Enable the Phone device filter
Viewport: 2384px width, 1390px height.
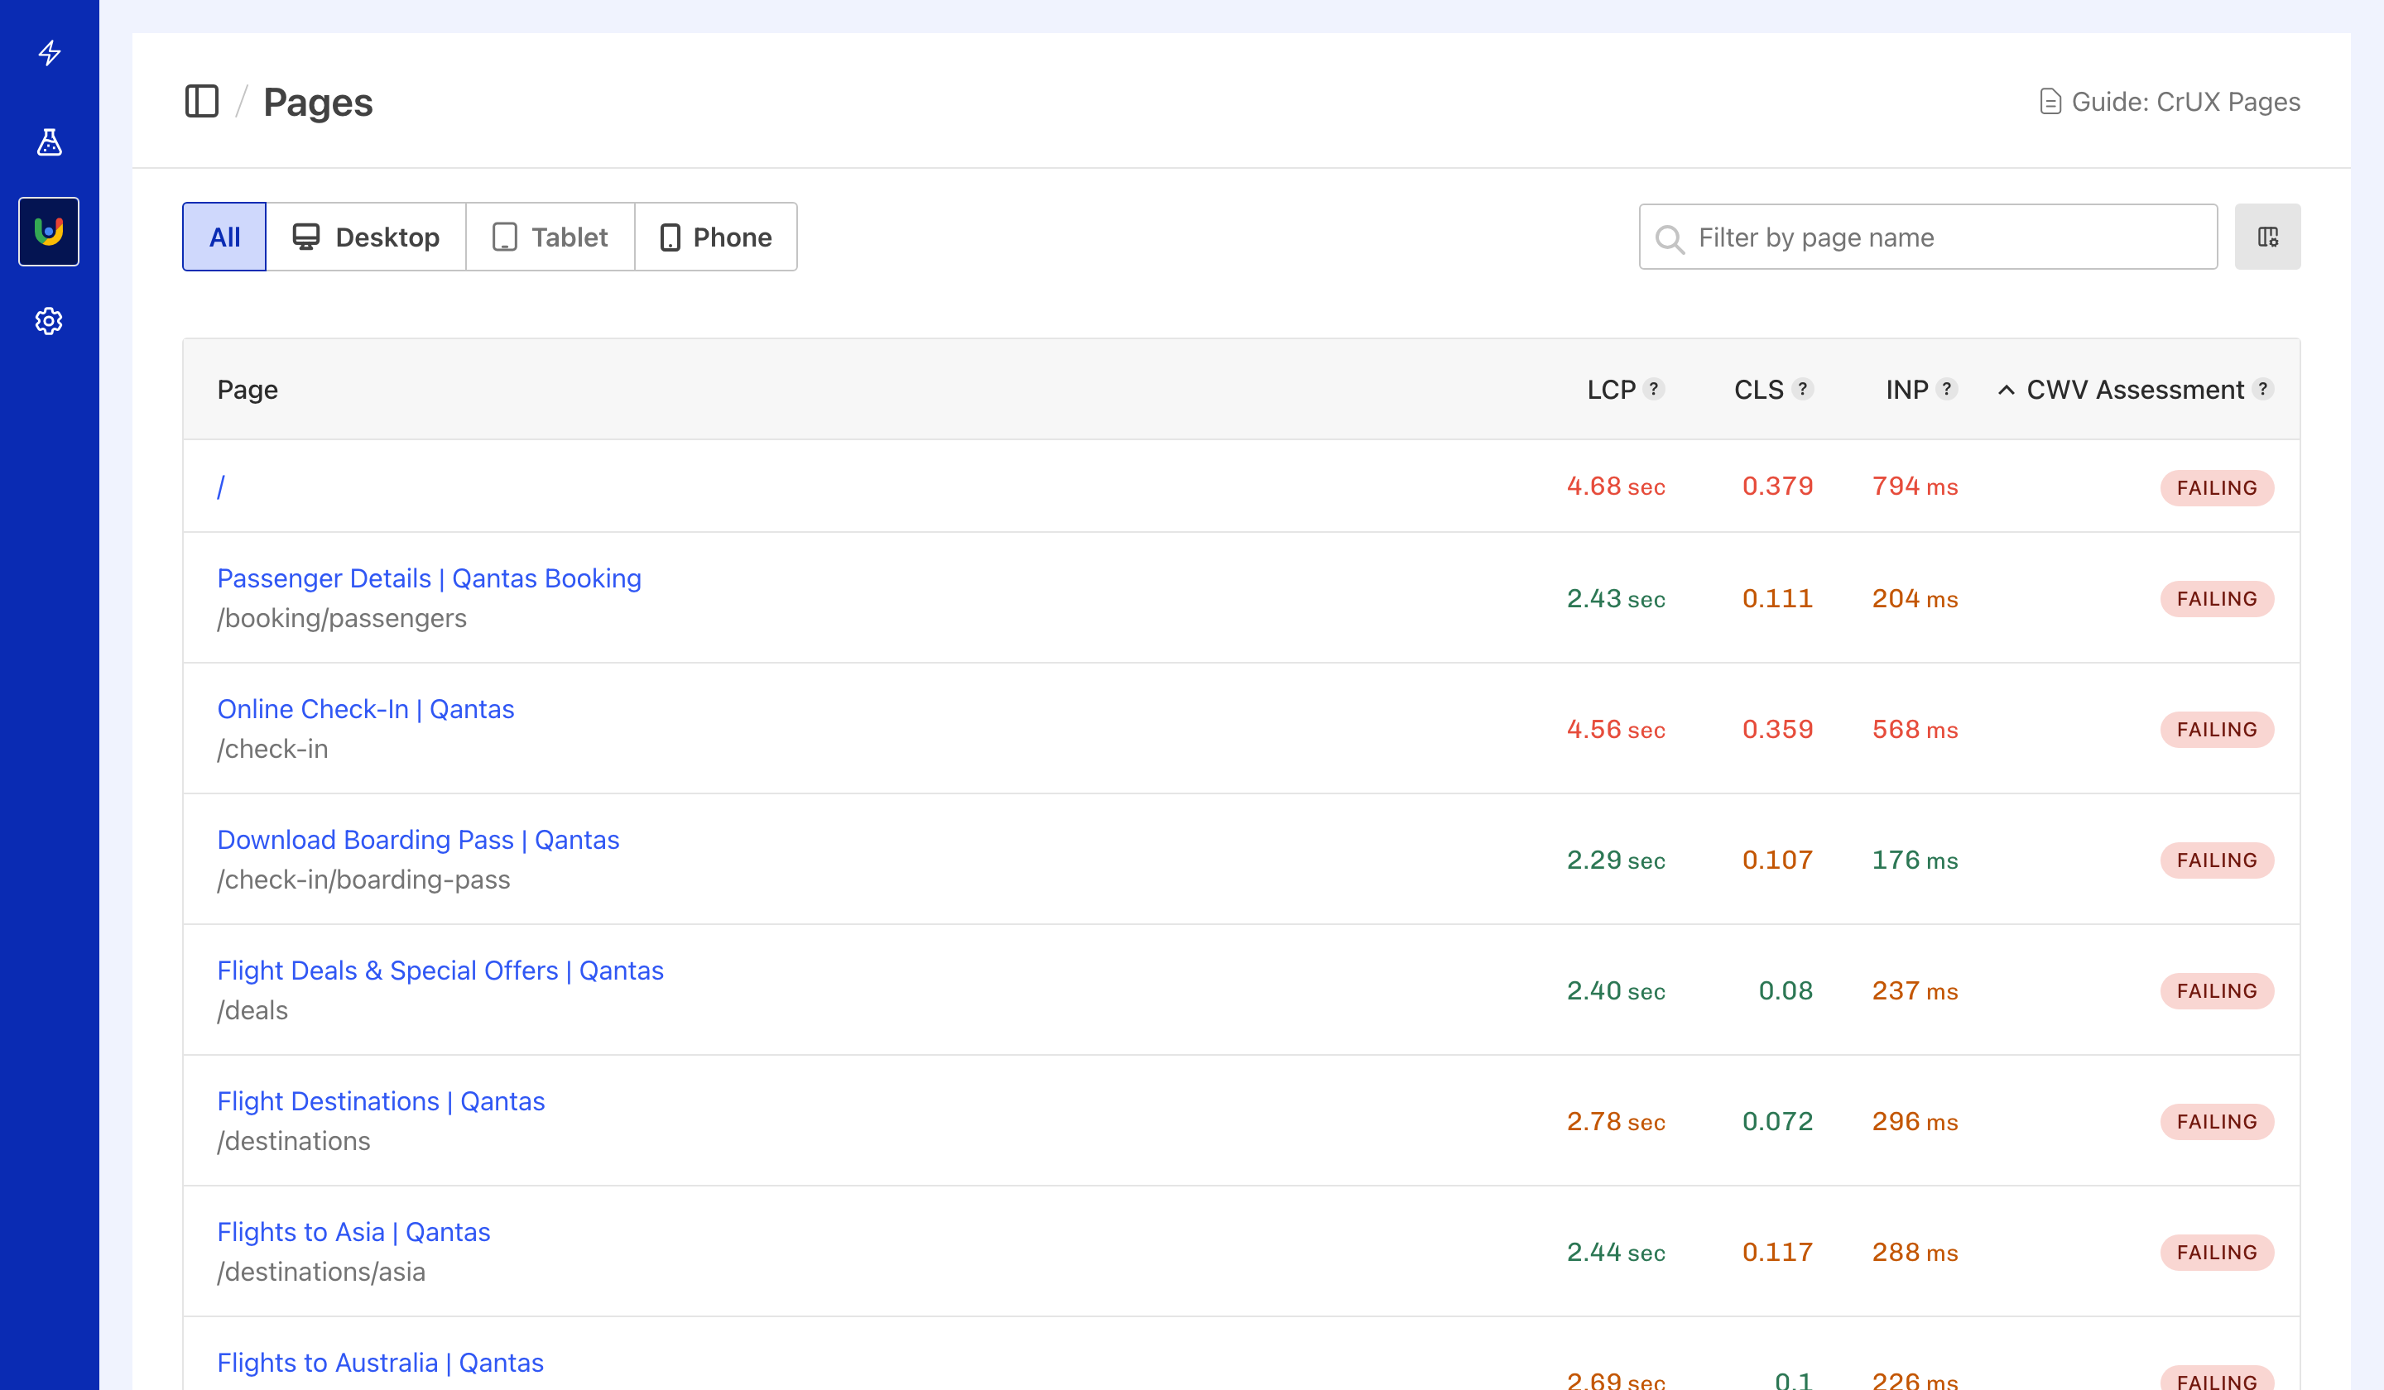click(x=716, y=237)
